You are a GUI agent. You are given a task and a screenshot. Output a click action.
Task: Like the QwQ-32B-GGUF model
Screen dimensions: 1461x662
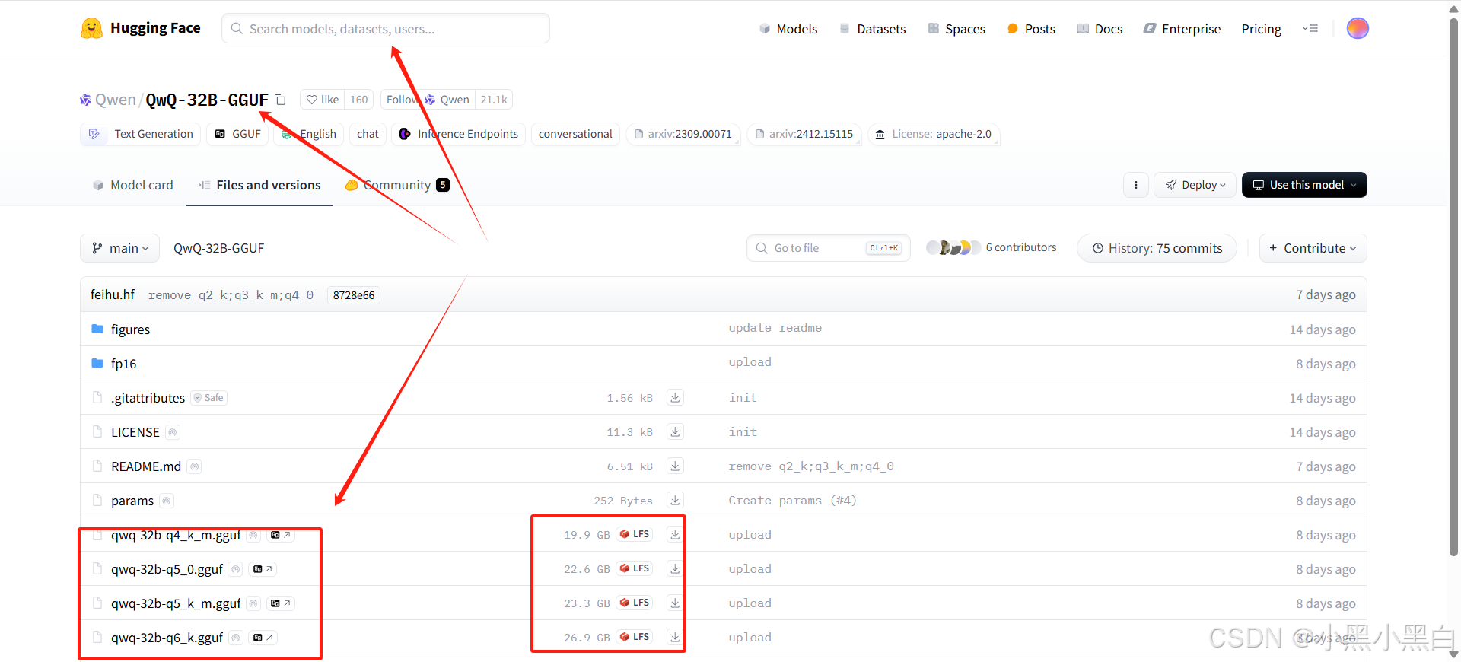coord(323,100)
